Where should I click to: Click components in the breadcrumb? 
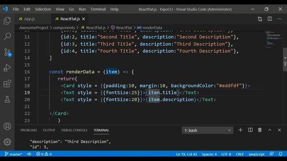[x=64, y=28]
